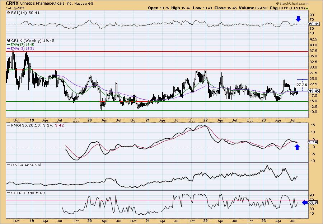The height and width of the screenshot is (224, 323).
Task: Click the Open 18.79 value
Action: pos(158,8)
